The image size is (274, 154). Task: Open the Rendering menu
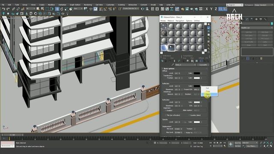88,5
